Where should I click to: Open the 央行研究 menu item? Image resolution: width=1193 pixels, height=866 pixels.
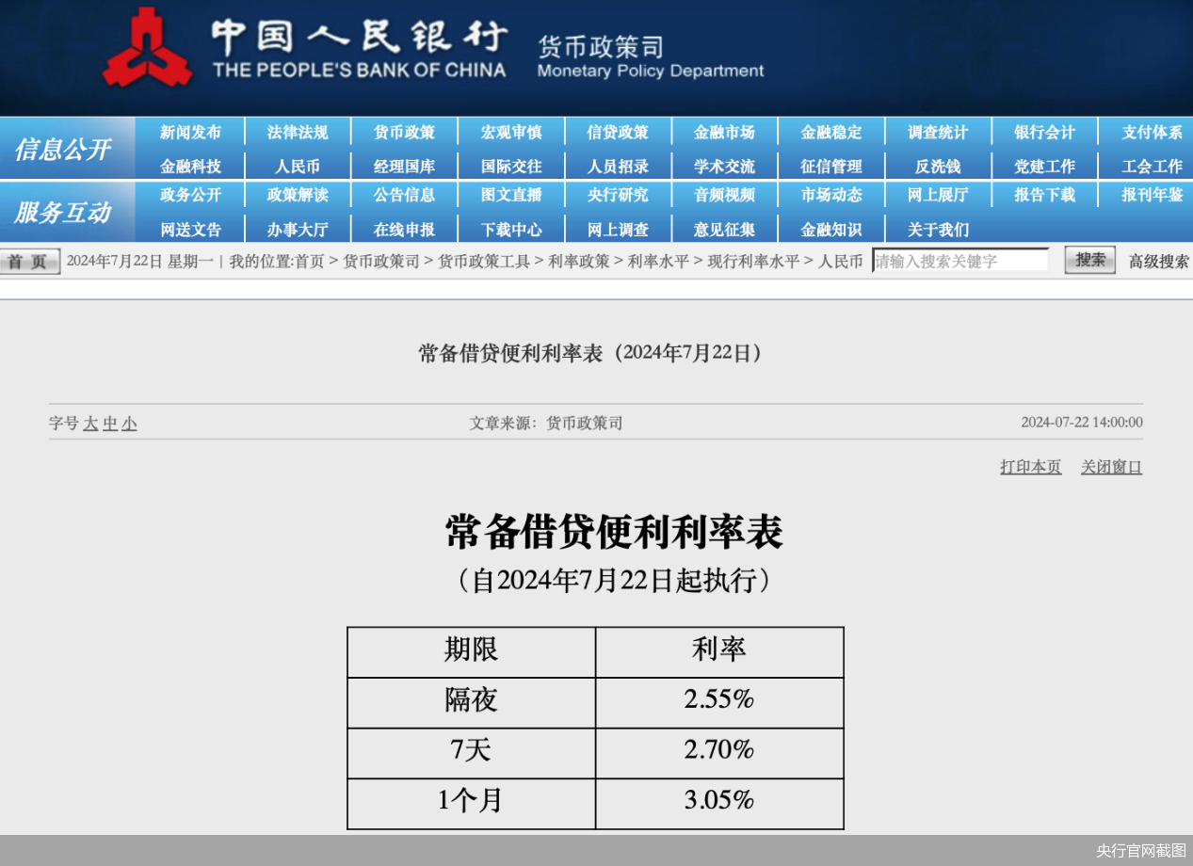(x=618, y=195)
